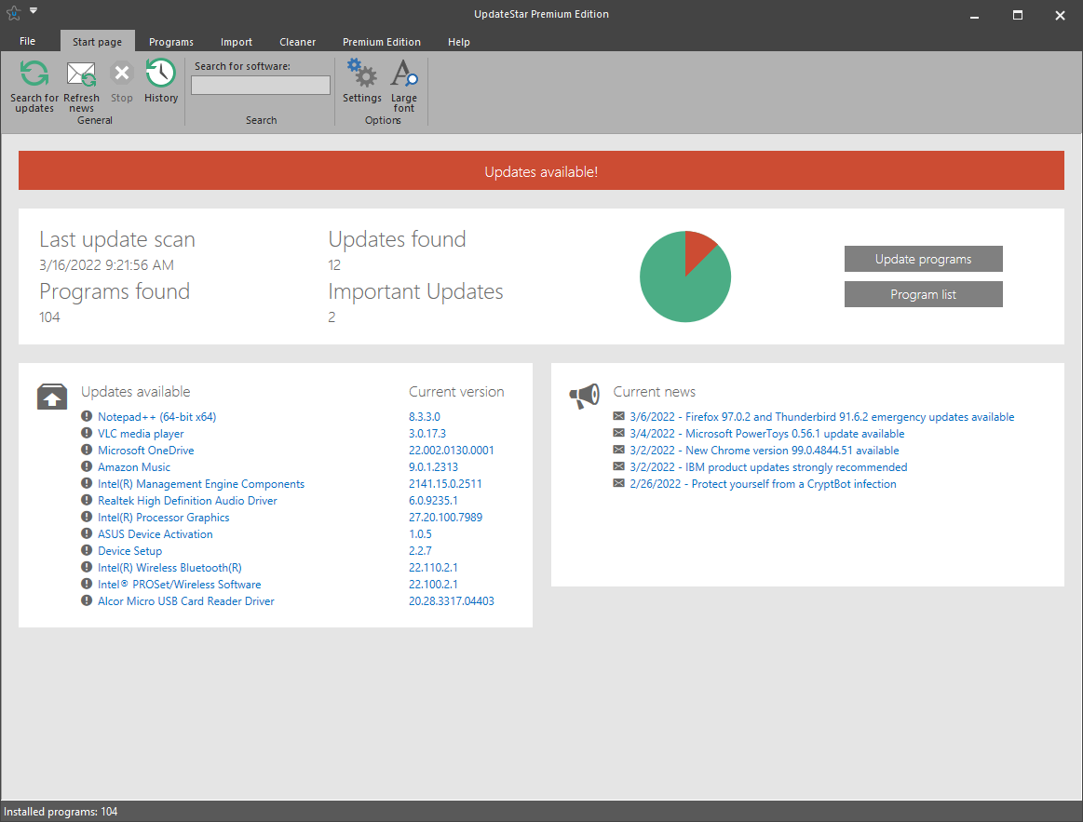Image resolution: width=1083 pixels, height=822 pixels.
Task: Click the Stop icon in General group
Action: tap(122, 74)
